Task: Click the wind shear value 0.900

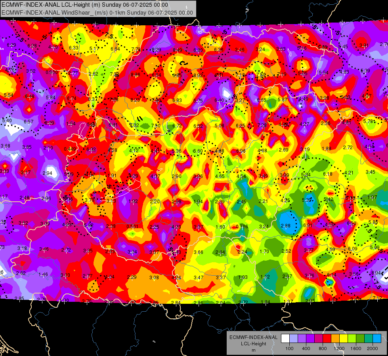Action: tap(52, 72)
